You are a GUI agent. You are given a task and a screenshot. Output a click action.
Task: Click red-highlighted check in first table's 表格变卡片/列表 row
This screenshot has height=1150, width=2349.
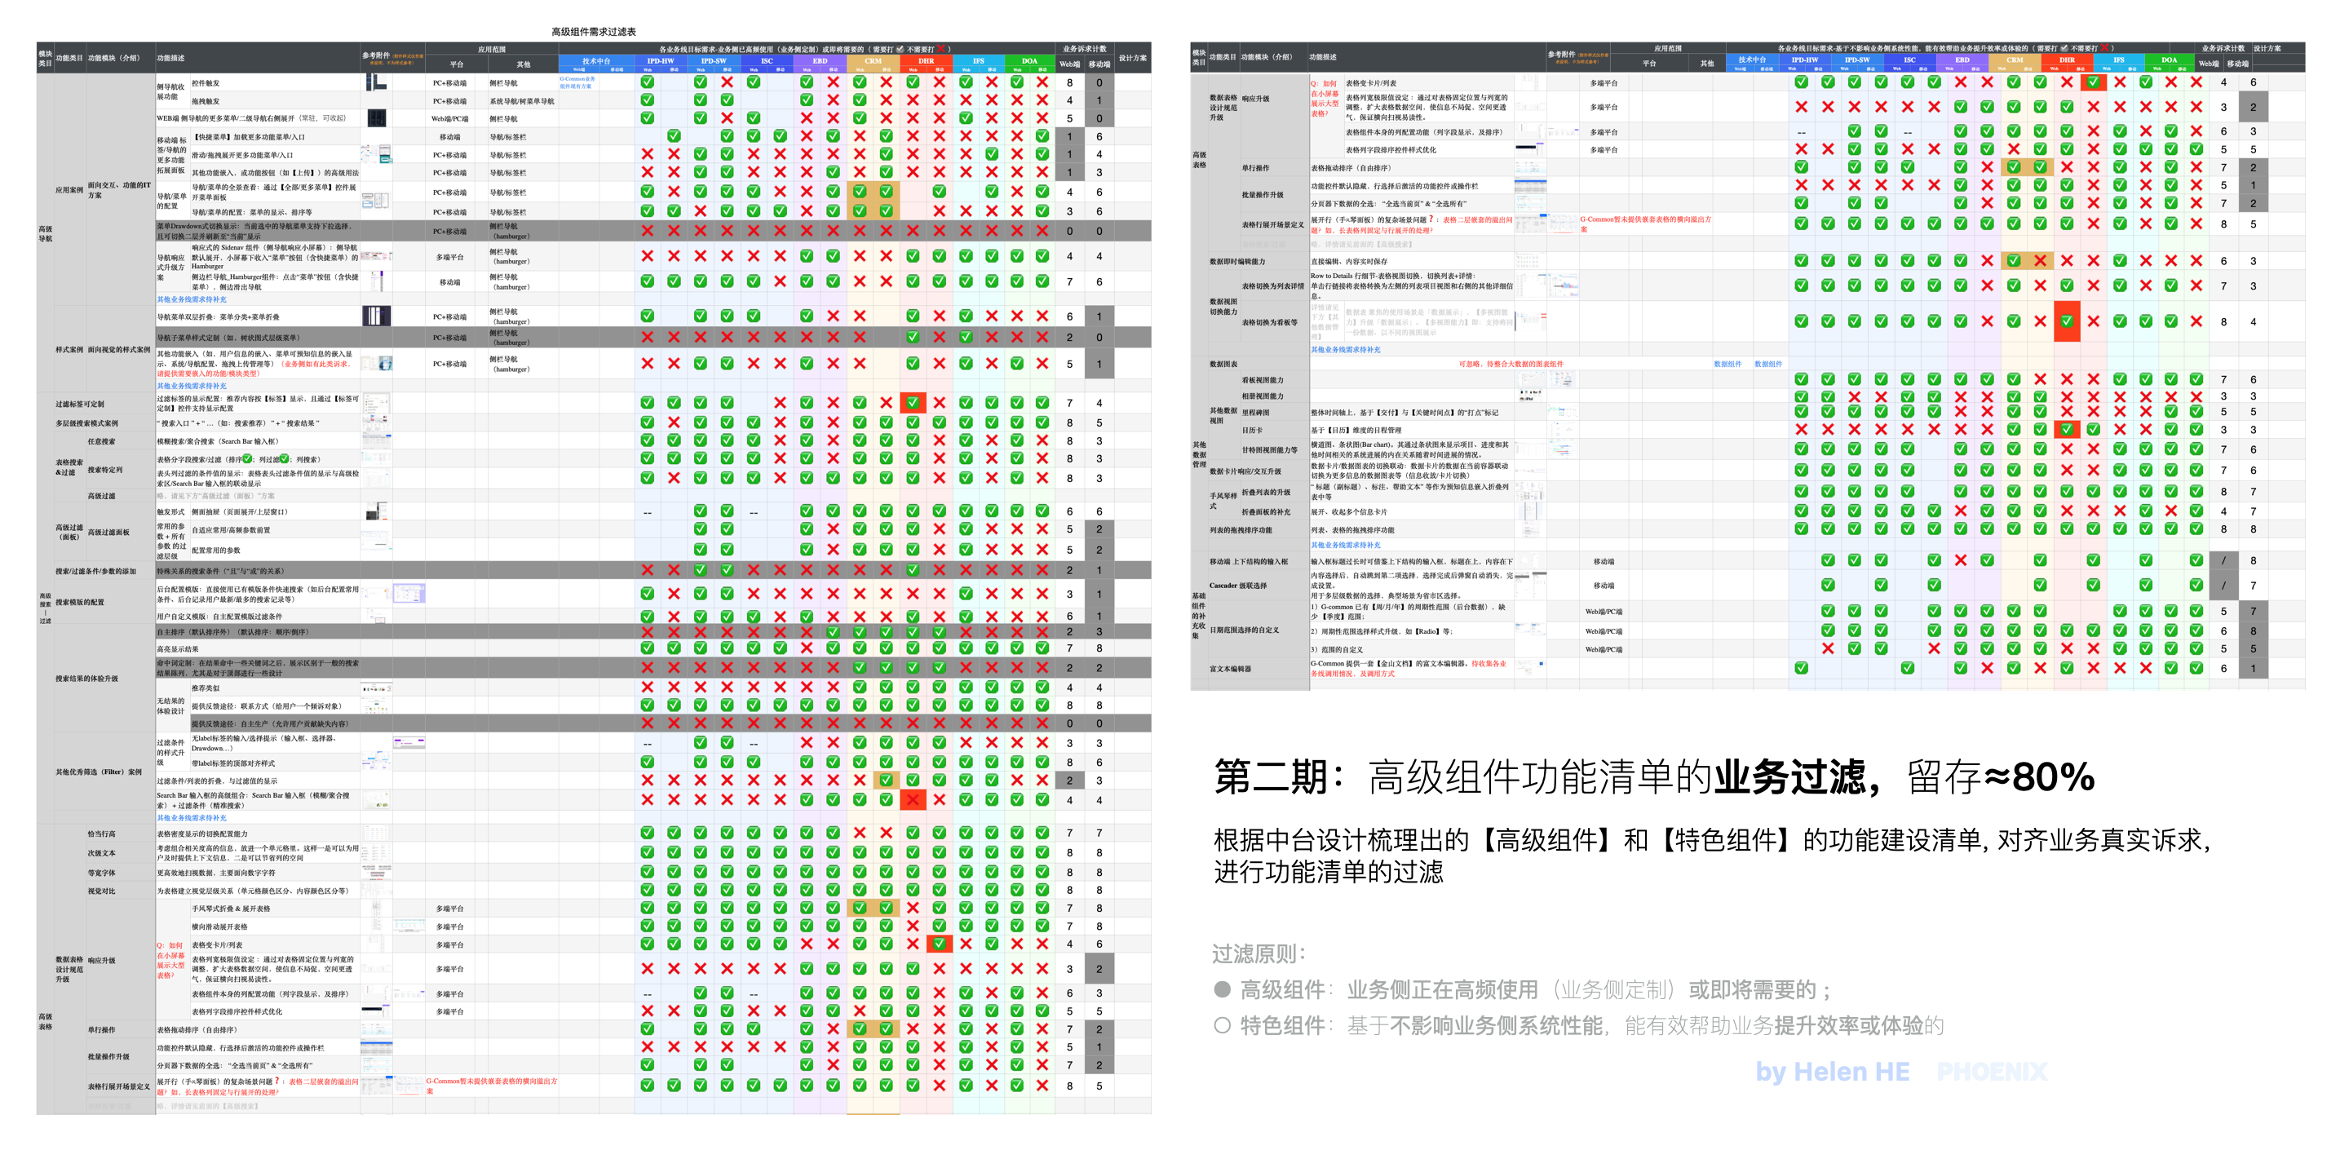coord(940,944)
